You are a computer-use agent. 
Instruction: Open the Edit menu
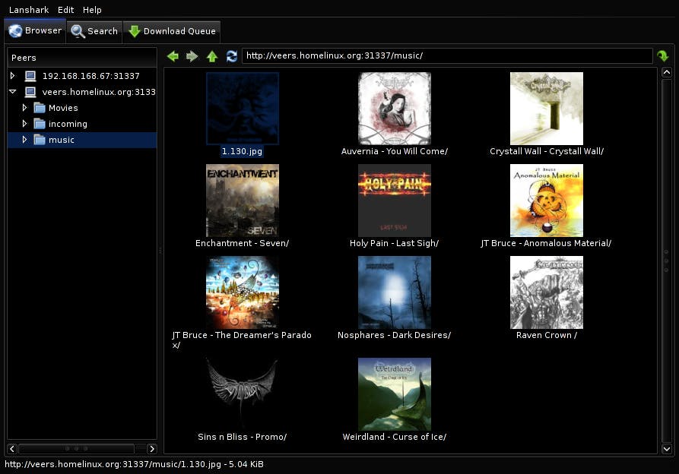pos(65,10)
